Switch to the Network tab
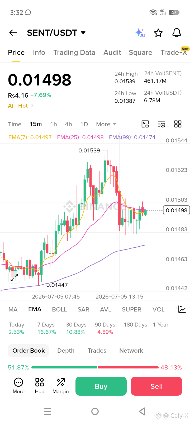 tap(131, 351)
